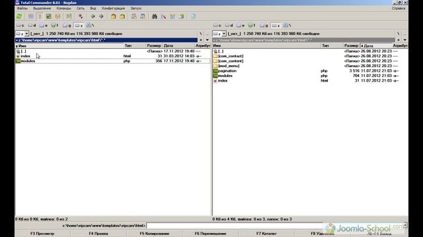
Task: Toggle directory tree view toolbar icon
Action: tap(58, 16)
